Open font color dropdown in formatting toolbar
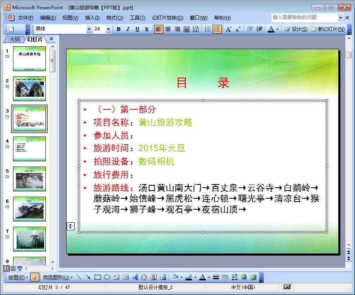Image resolution: width=355 pixels, height=295 pixels. click(278, 30)
